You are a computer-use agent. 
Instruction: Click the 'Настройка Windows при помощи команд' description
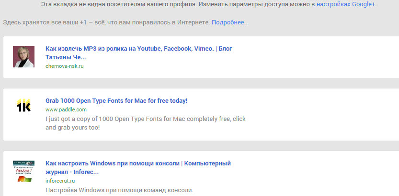(x=119, y=190)
